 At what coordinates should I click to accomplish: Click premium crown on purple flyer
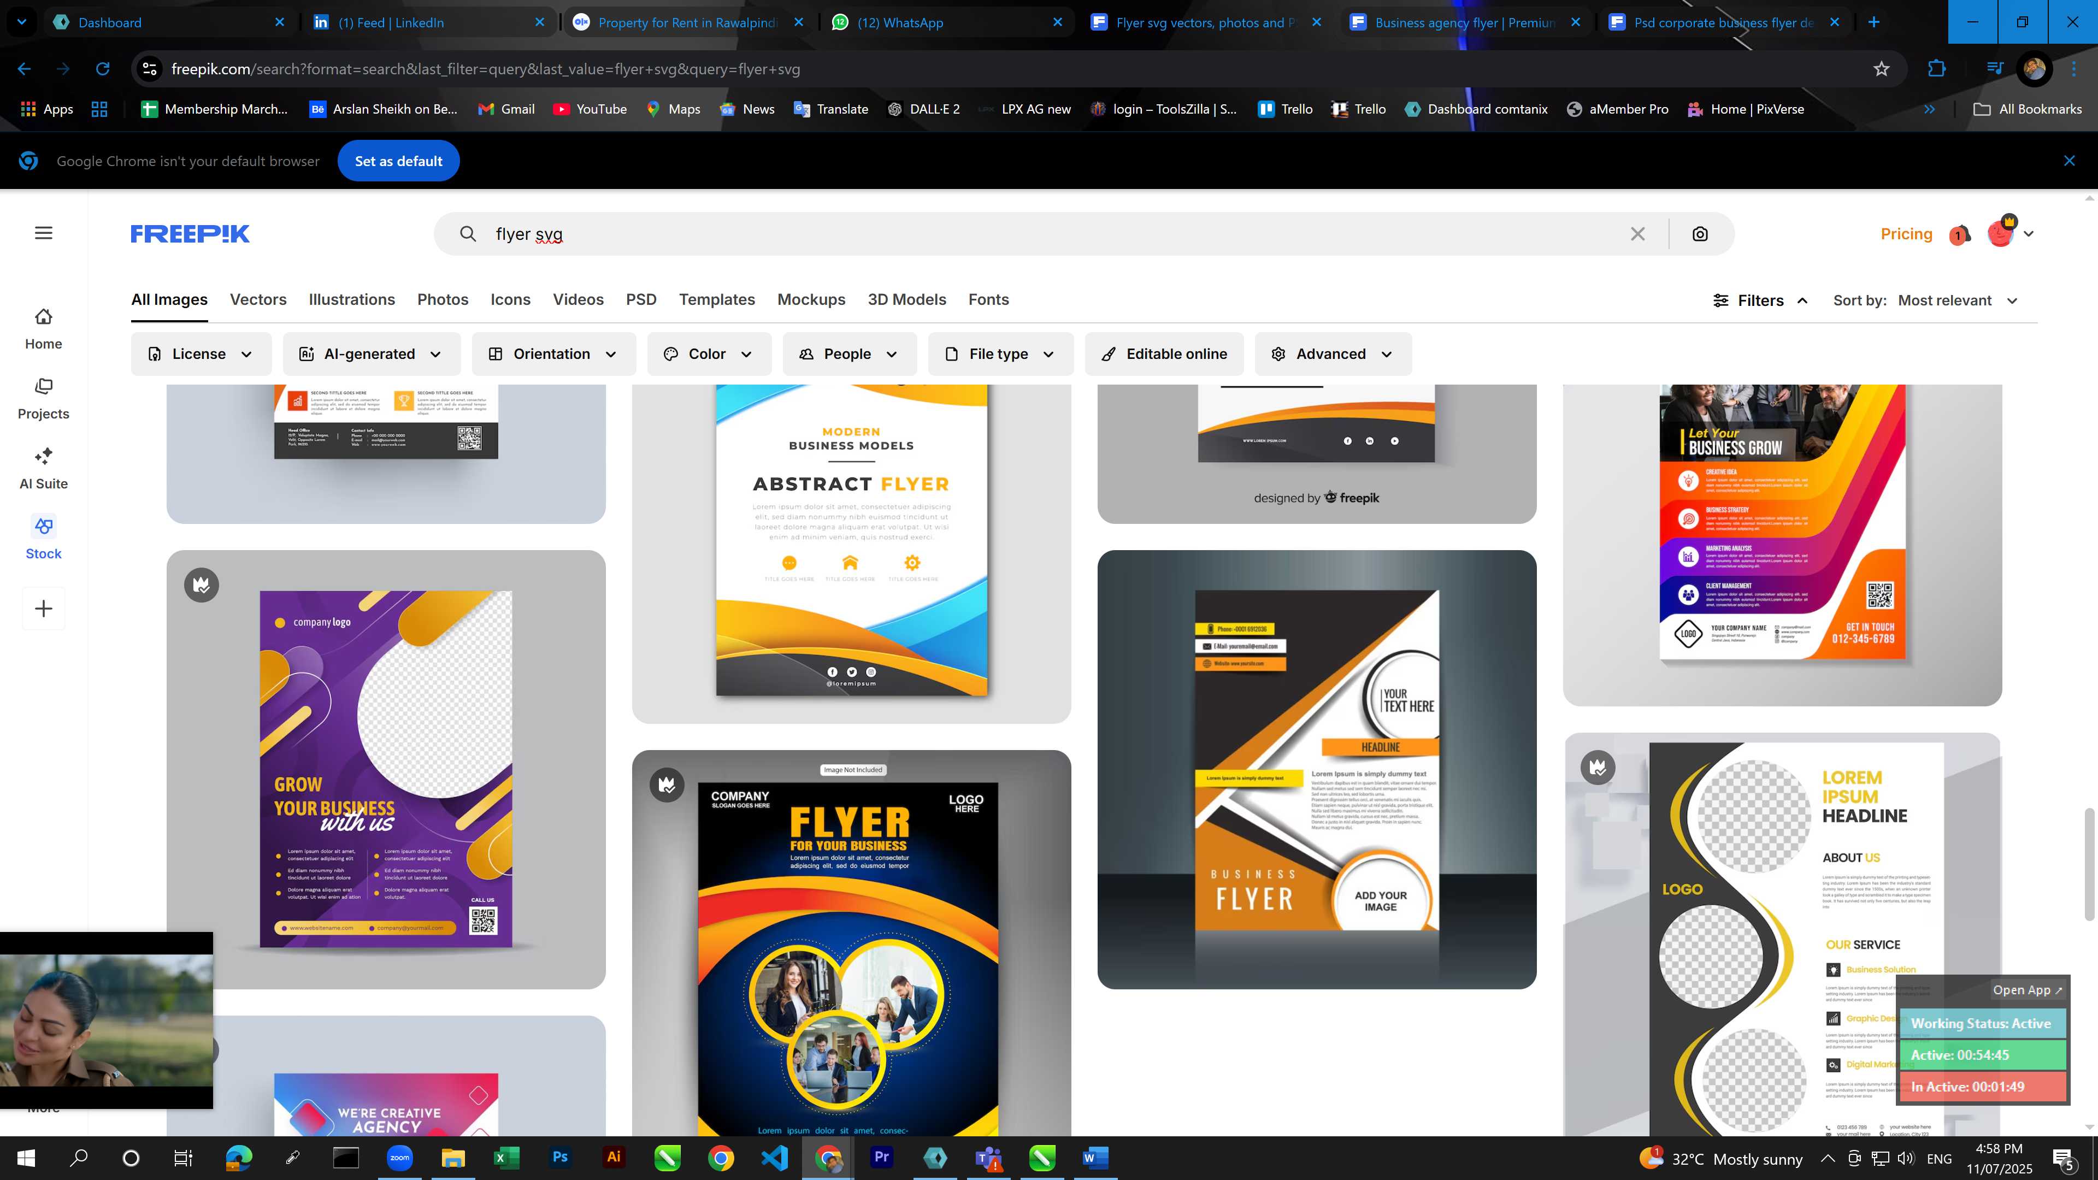(x=201, y=585)
